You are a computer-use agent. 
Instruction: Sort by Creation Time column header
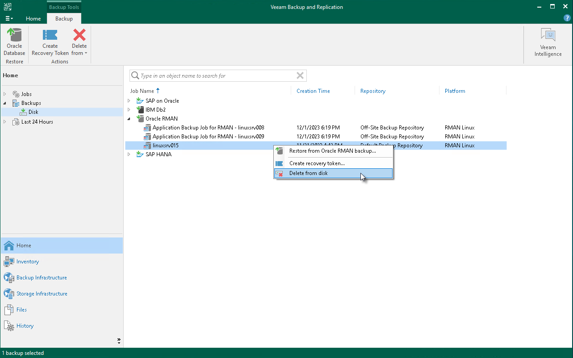tap(313, 91)
